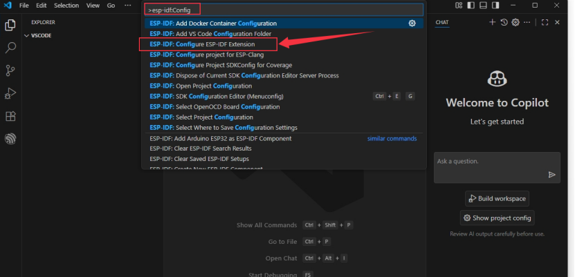
Task: Open the Search view in activity bar
Action: pyautogui.click(x=10, y=48)
